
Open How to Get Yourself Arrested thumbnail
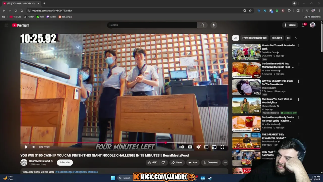(246, 52)
